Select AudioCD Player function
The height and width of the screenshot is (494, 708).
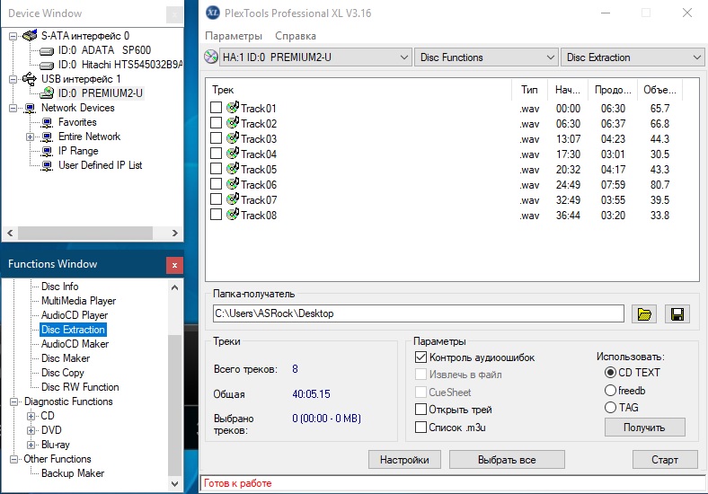pyautogui.click(x=75, y=315)
